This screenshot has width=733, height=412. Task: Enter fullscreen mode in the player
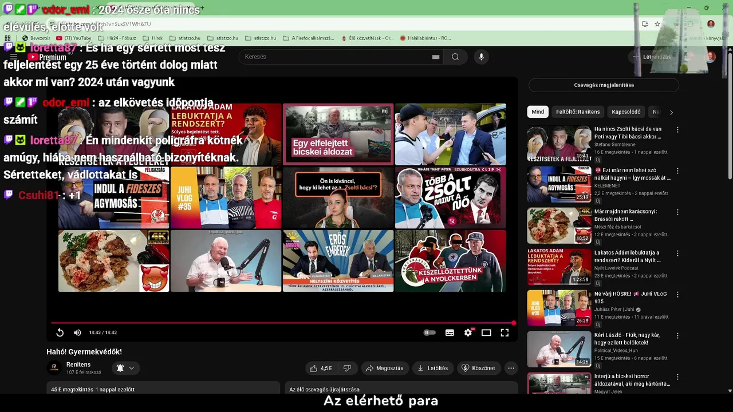tap(505, 332)
